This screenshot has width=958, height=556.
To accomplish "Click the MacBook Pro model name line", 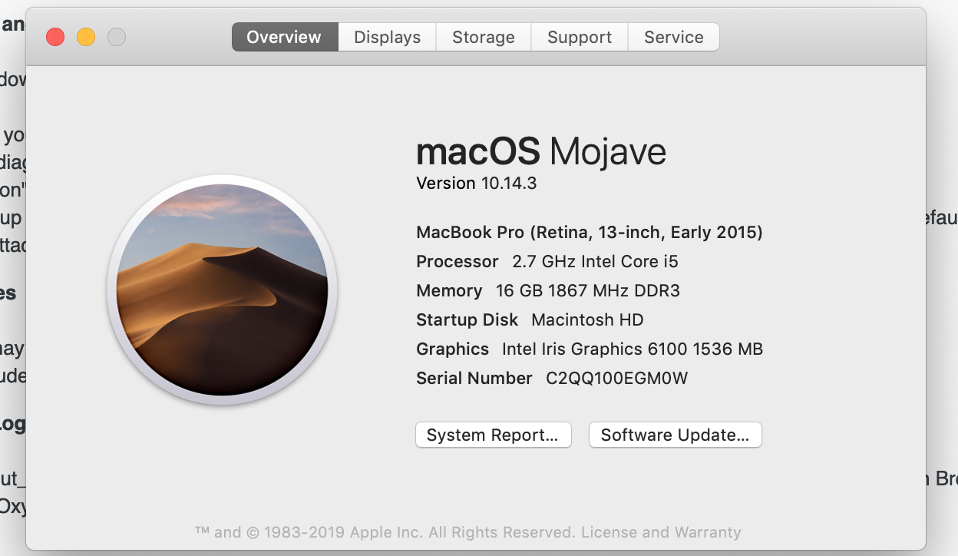I will [x=589, y=232].
